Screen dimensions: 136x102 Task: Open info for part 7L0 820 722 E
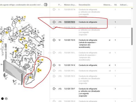pos(54,76)
